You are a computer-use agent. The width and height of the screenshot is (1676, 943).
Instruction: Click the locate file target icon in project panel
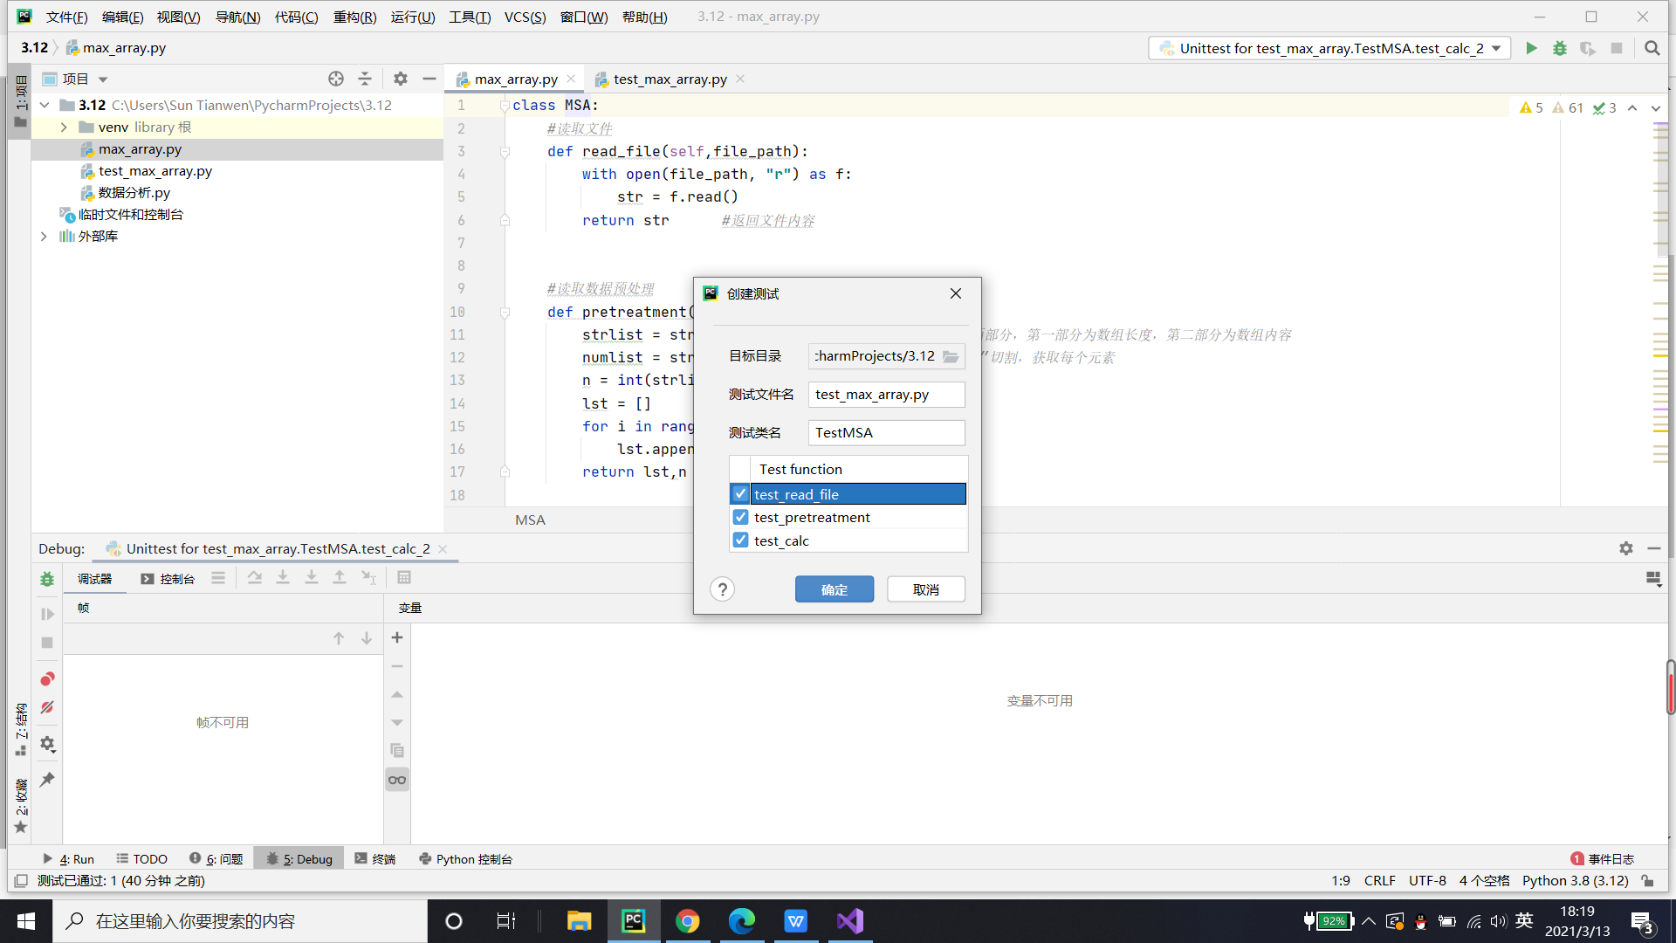tap(335, 79)
